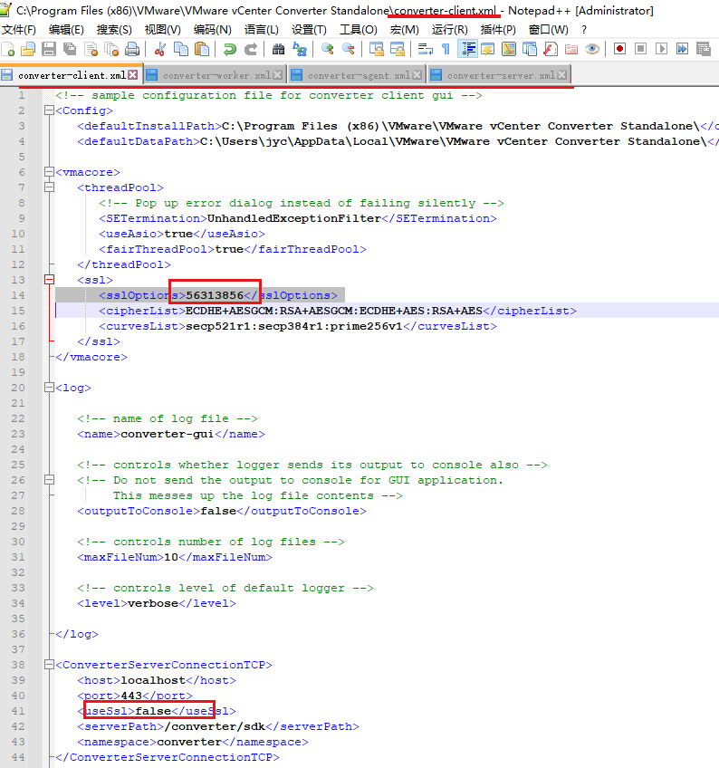
Task: Click the Save All icon
Action: (x=70, y=49)
